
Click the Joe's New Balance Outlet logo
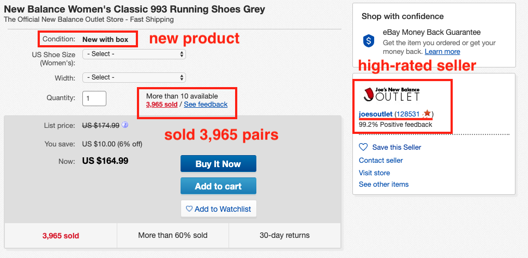tap(392, 94)
